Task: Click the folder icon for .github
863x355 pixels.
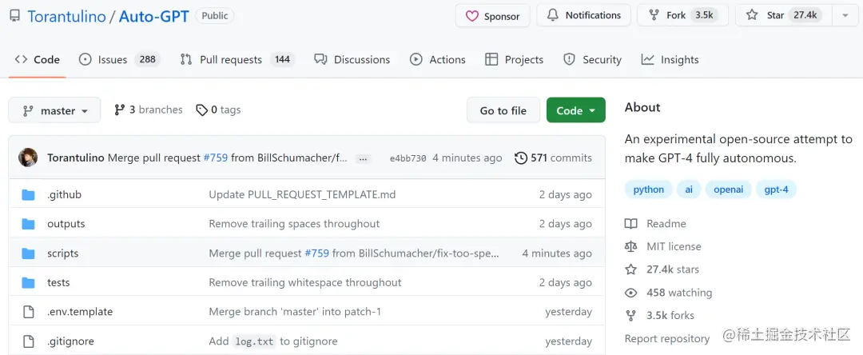Action: point(28,195)
